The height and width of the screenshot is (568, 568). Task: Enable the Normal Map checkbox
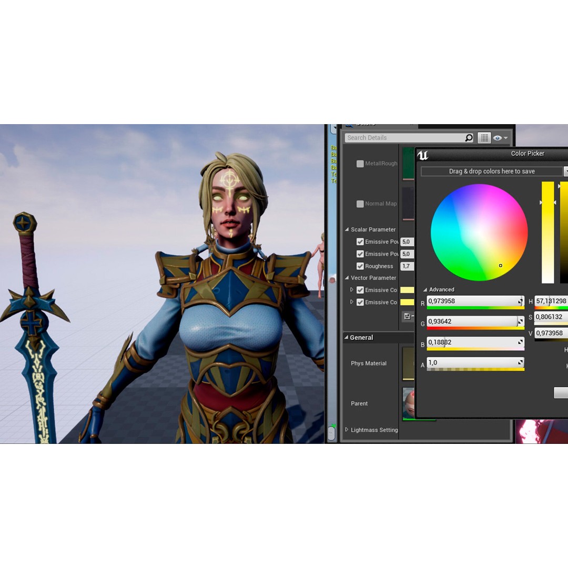[x=360, y=204]
